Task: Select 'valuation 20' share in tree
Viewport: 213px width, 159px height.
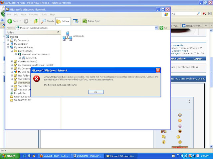Action: click(x=24, y=89)
